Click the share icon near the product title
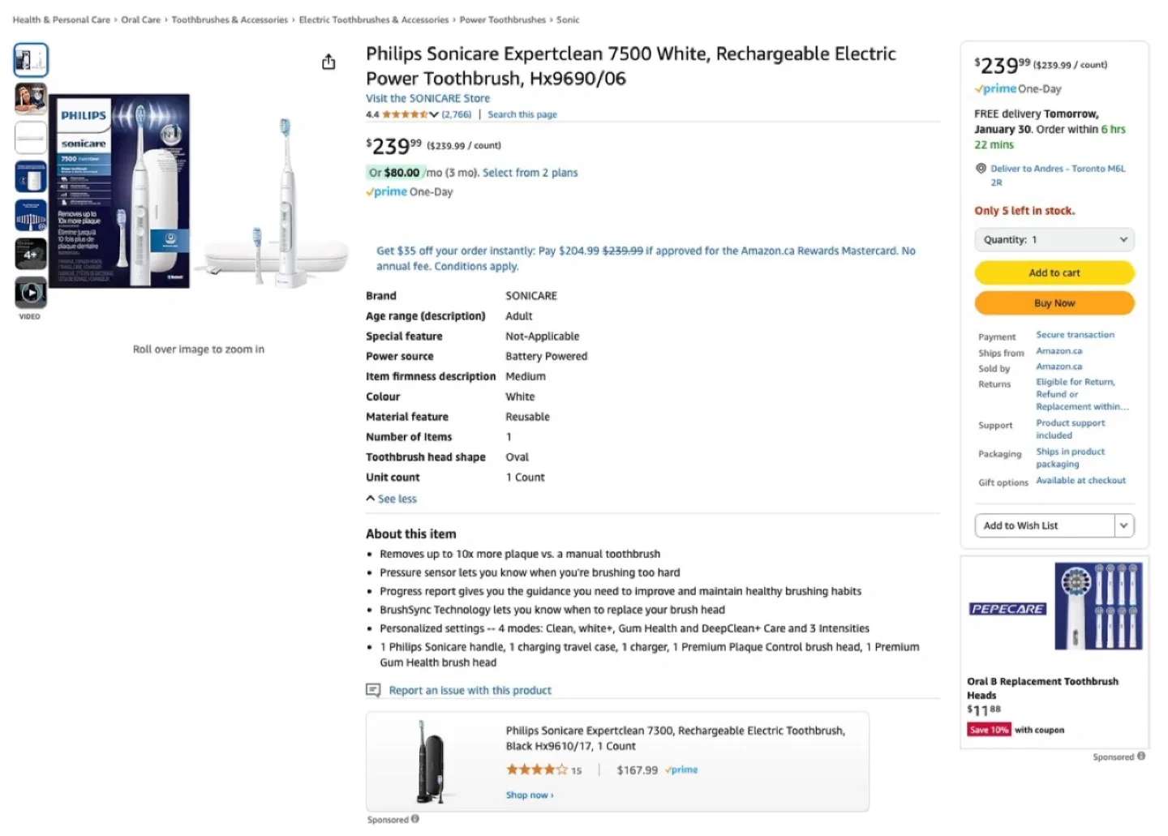 coord(328,61)
